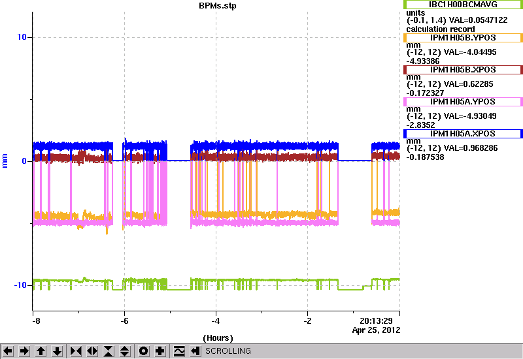This screenshot has width=523, height=359.
Task: Click the 20:13:29 timestamp label
Action: [376, 321]
